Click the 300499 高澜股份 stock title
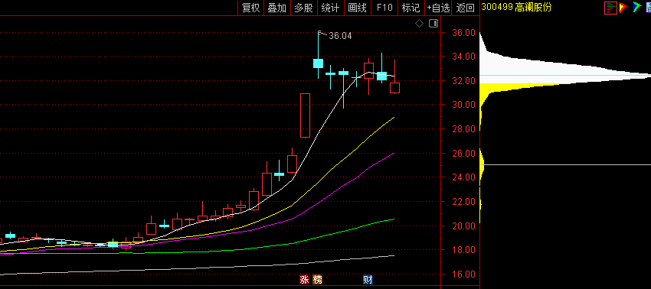 point(516,7)
